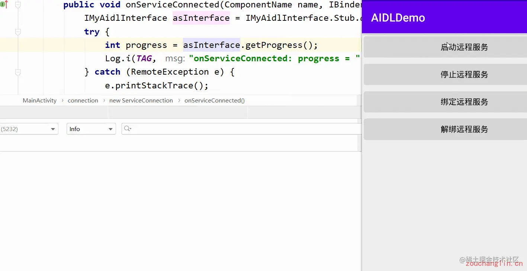
Task: Click the TAG constant in Log.i
Action: pyautogui.click(x=144, y=59)
